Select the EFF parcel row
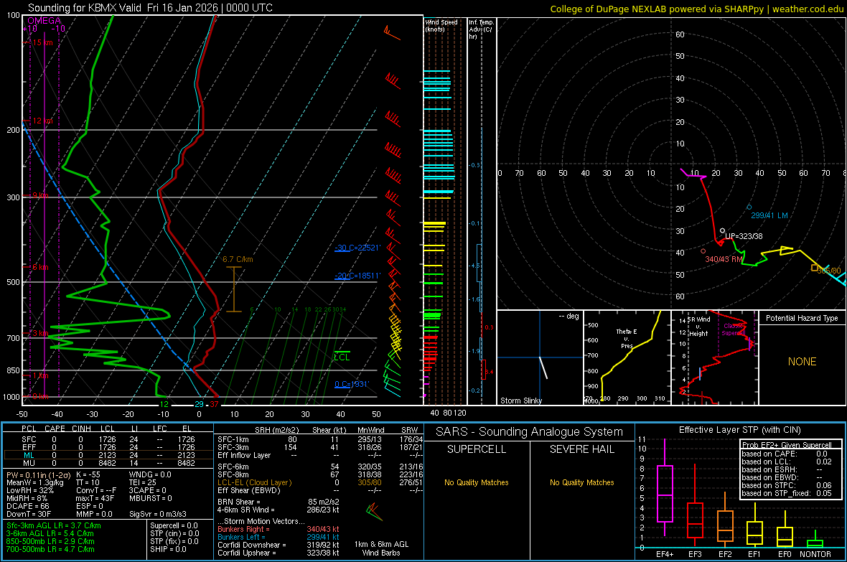Viewport: 847px width, 562px height. click(108, 447)
